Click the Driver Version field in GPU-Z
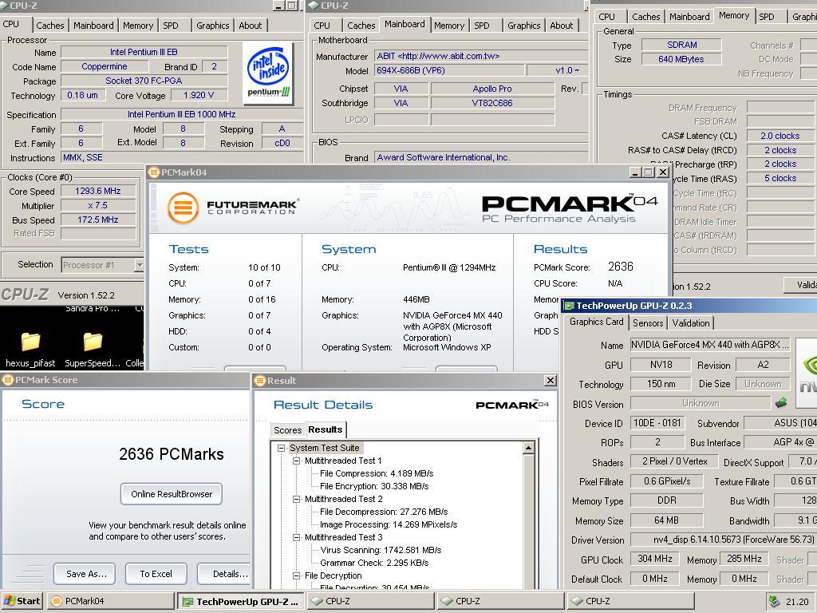817x613 pixels. click(724, 540)
